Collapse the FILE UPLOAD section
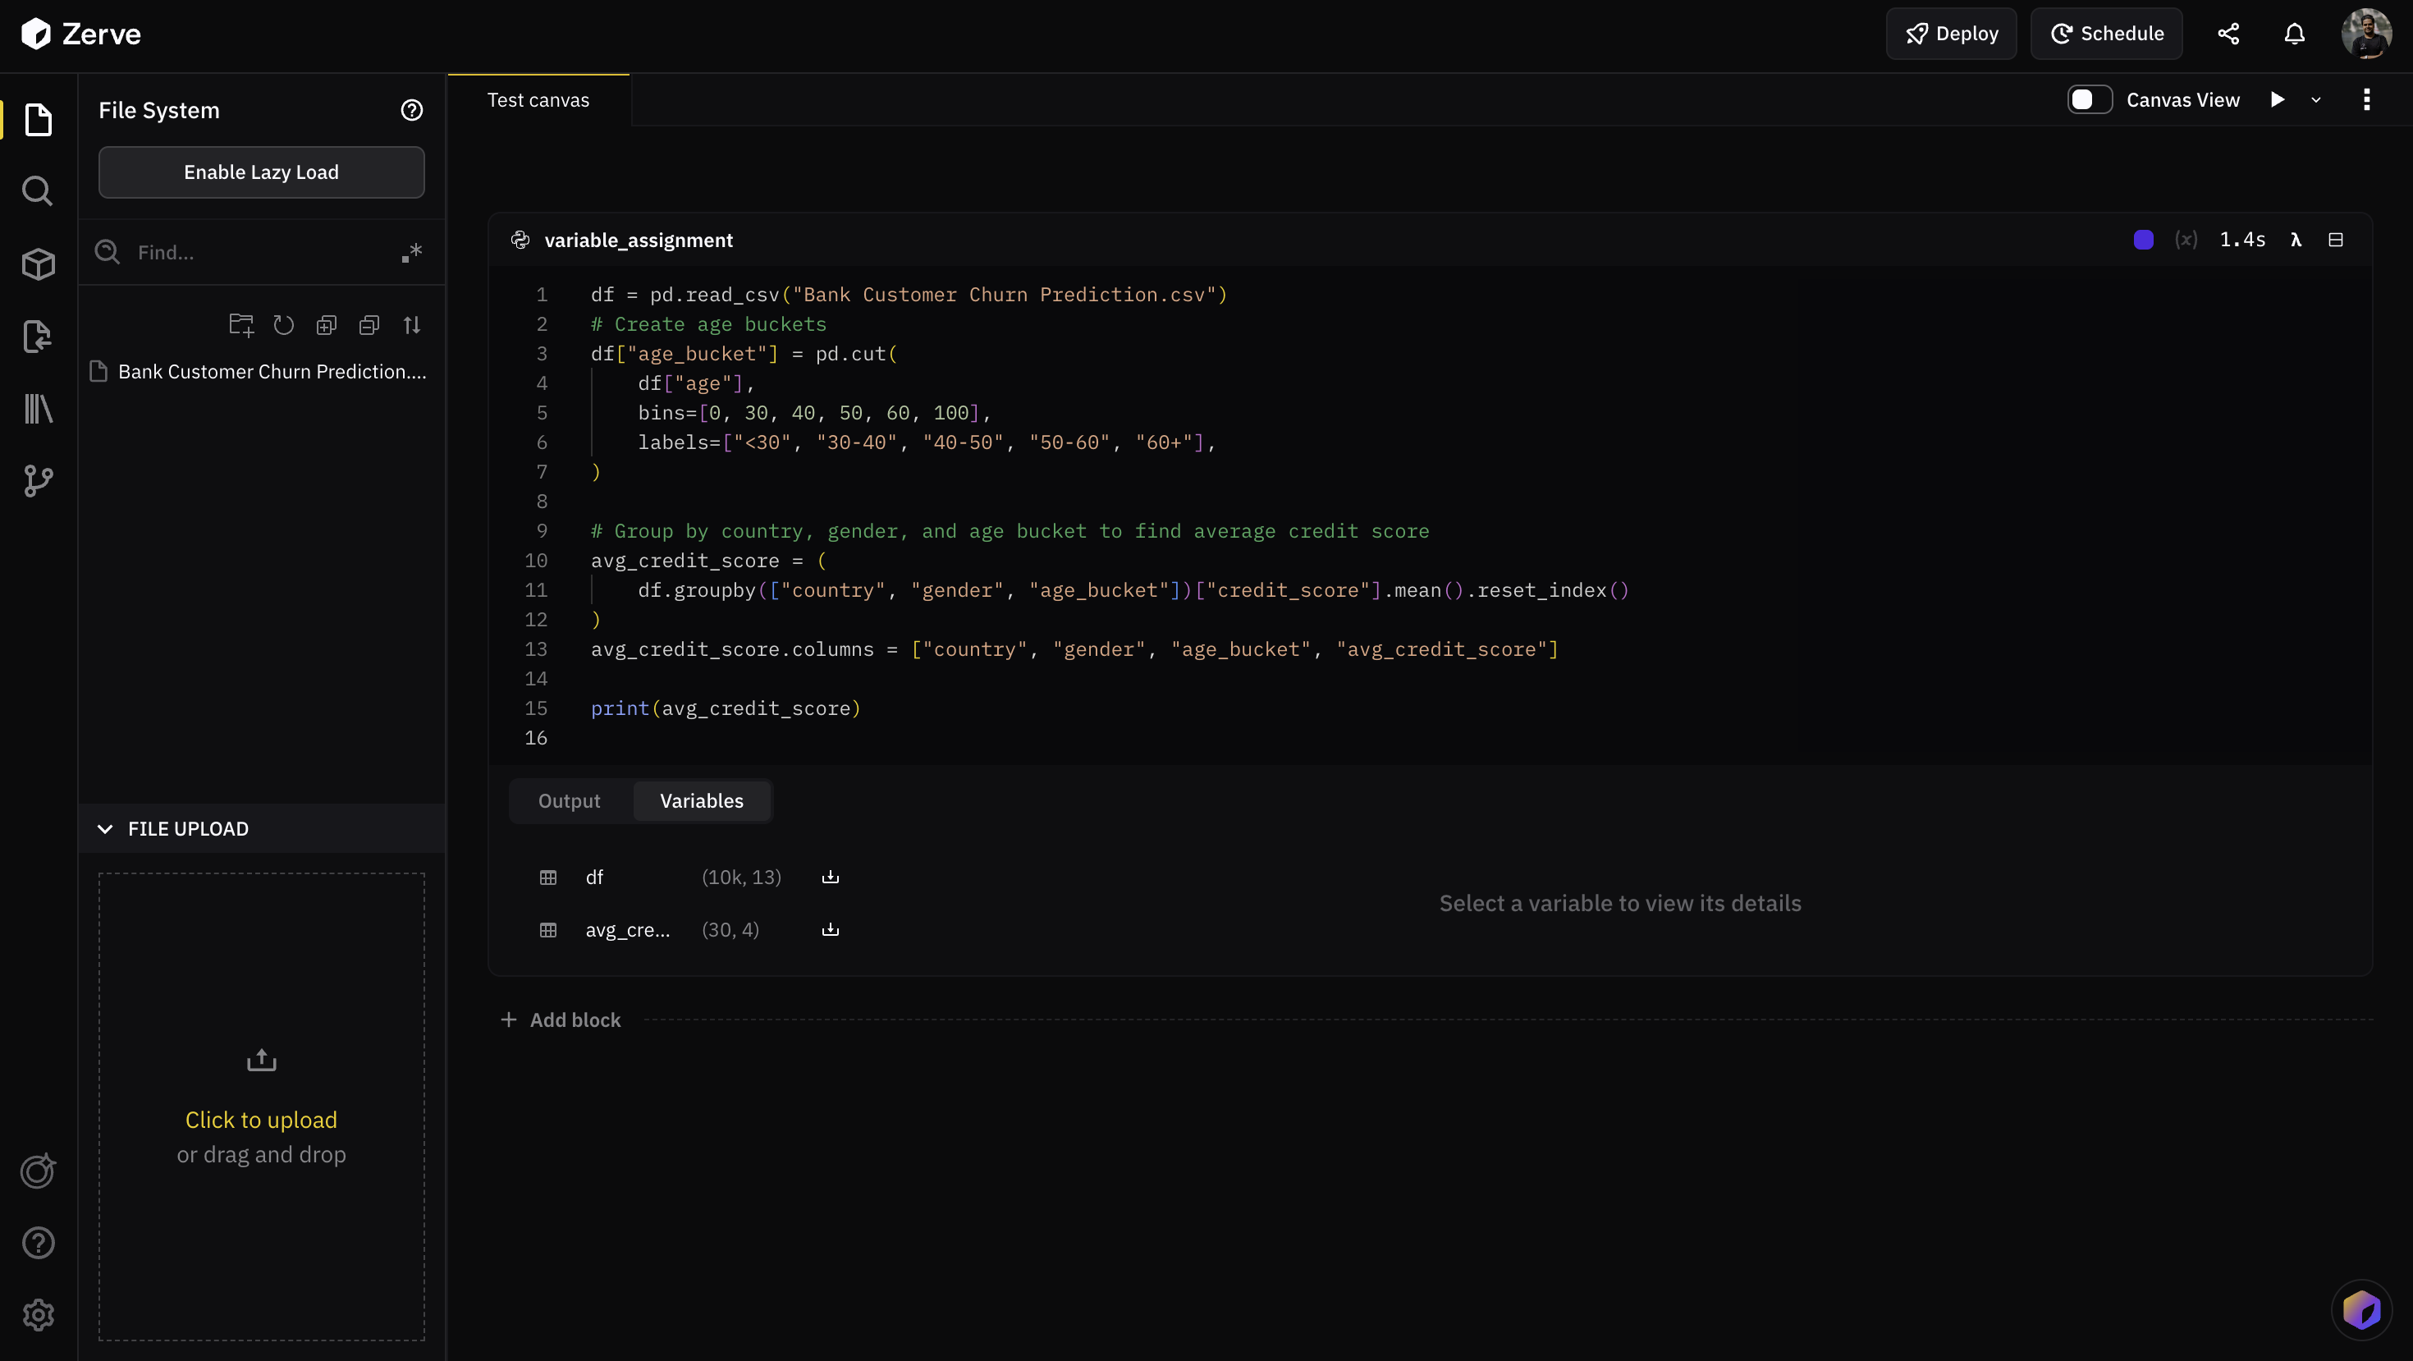This screenshot has width=2413, height=1361. pos(105,829)
